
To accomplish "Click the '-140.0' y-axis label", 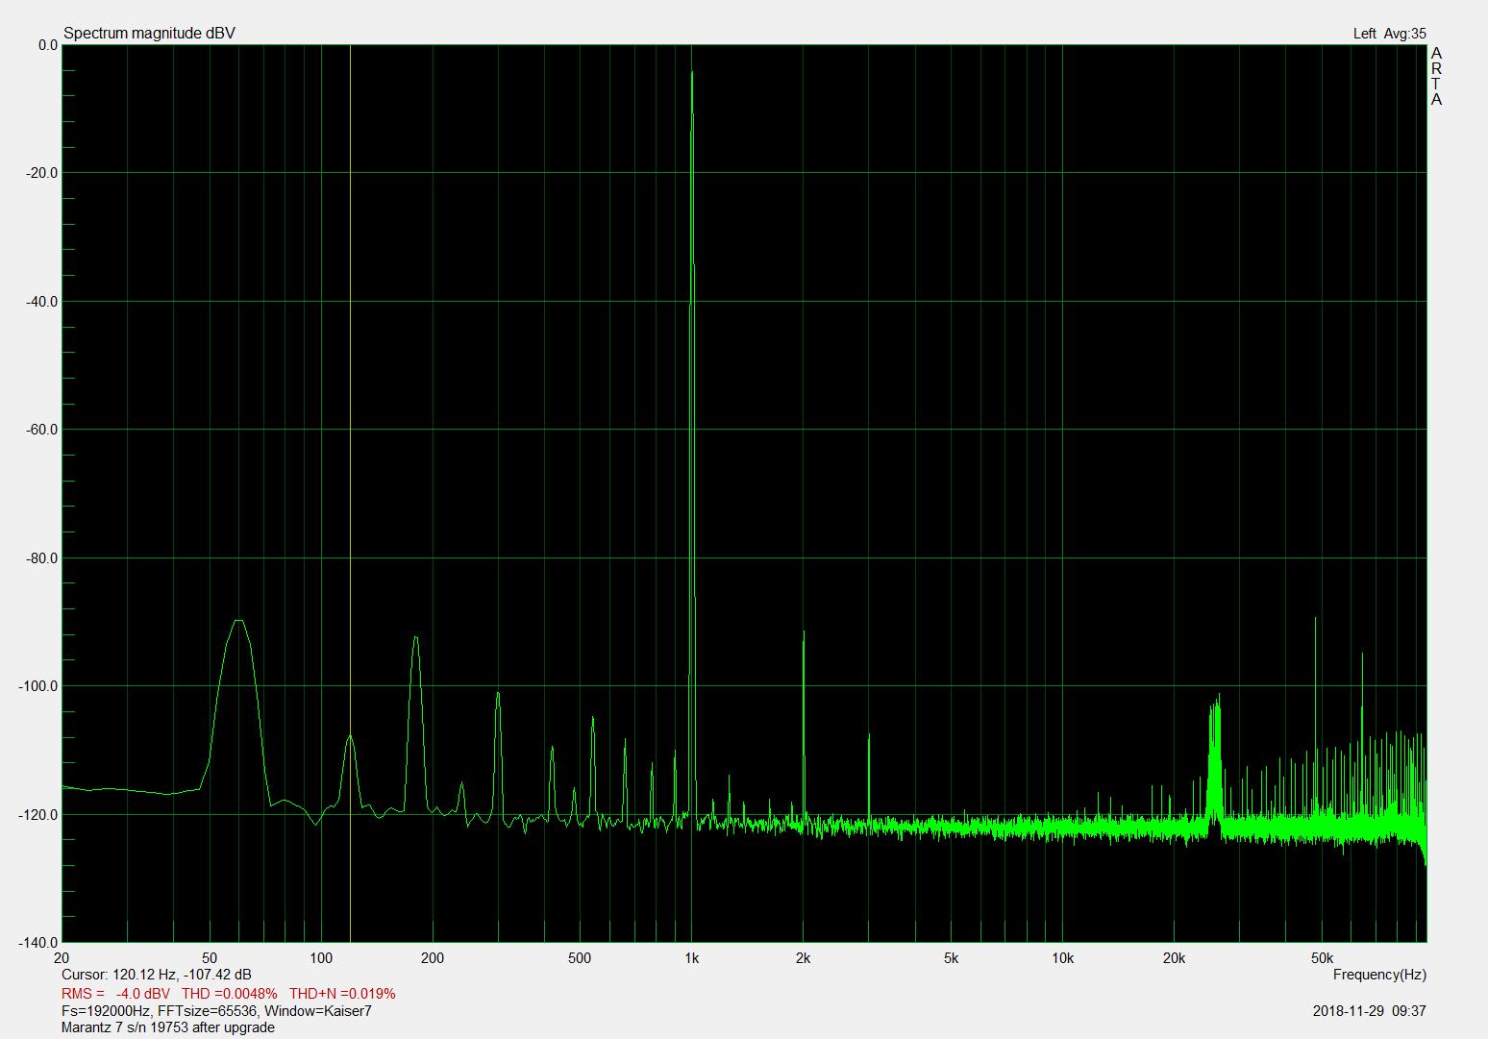I will (40, 943).
